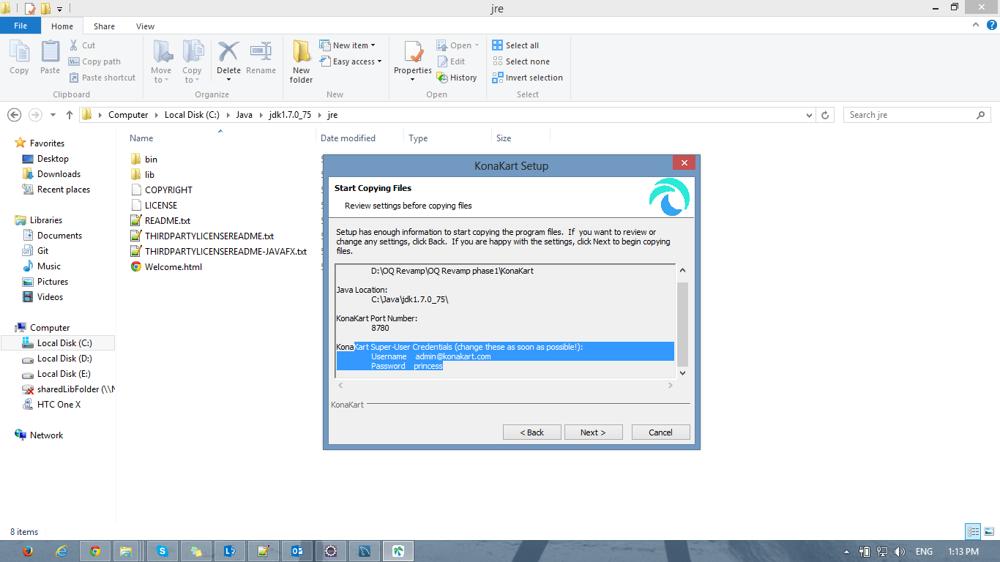Open Google Chrome from the taskbar
The height and width of the screenshot is (562, 1000).
tap(94, 551)
